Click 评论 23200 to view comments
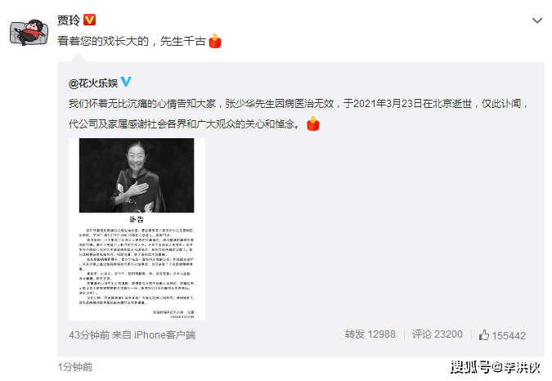552x381 pixels. coord(438,334)
